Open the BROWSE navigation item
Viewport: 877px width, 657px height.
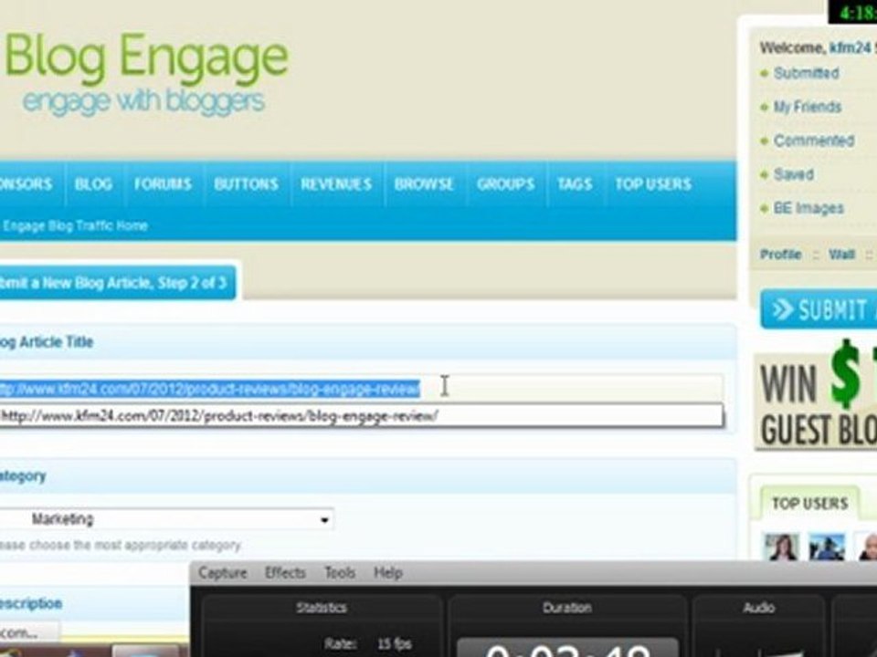click(424, 184)
